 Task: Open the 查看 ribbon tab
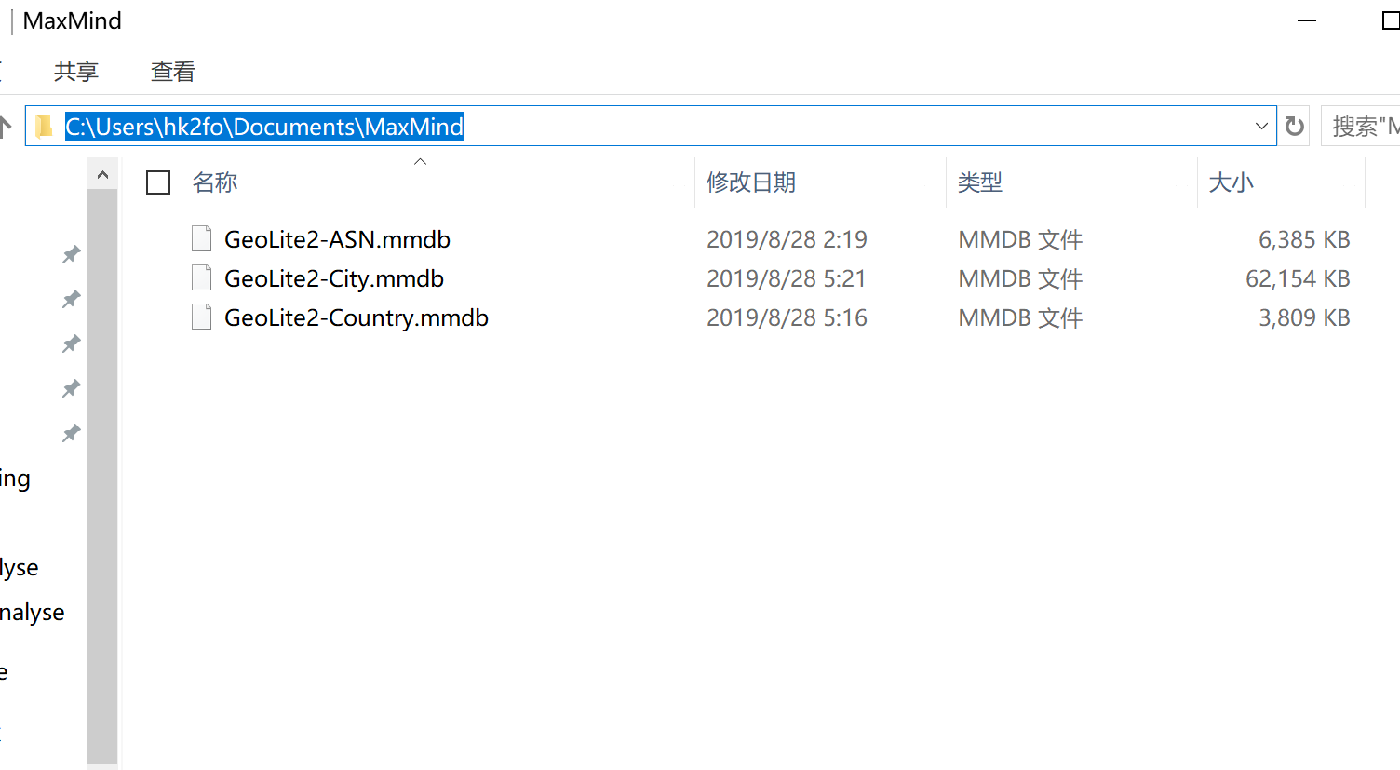click(173, 72)
